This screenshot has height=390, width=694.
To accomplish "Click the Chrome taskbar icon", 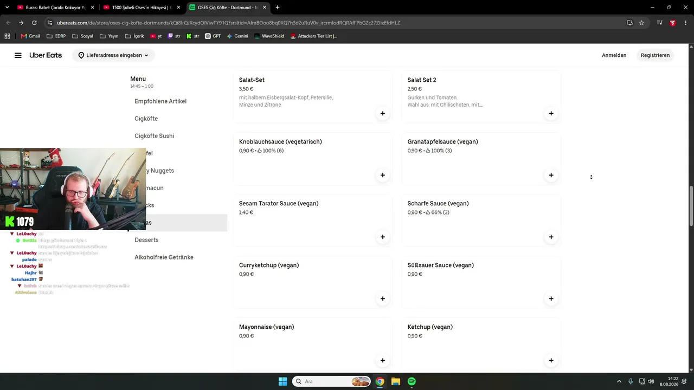I will click(380, 381).
